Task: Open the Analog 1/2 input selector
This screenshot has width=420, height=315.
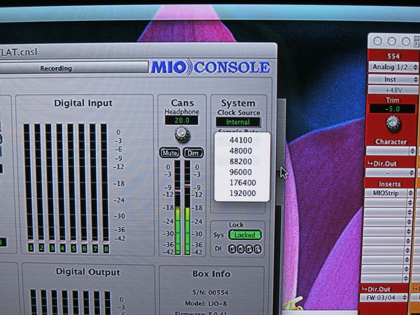Action: click(393, 67)
